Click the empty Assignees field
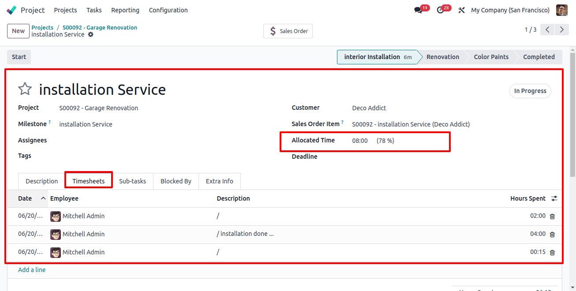 [x=168, y=141]
